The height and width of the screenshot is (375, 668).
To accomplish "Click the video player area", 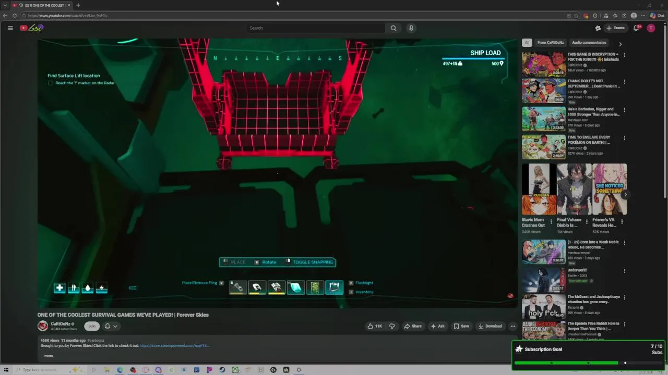I will click(x=277, y=172).
